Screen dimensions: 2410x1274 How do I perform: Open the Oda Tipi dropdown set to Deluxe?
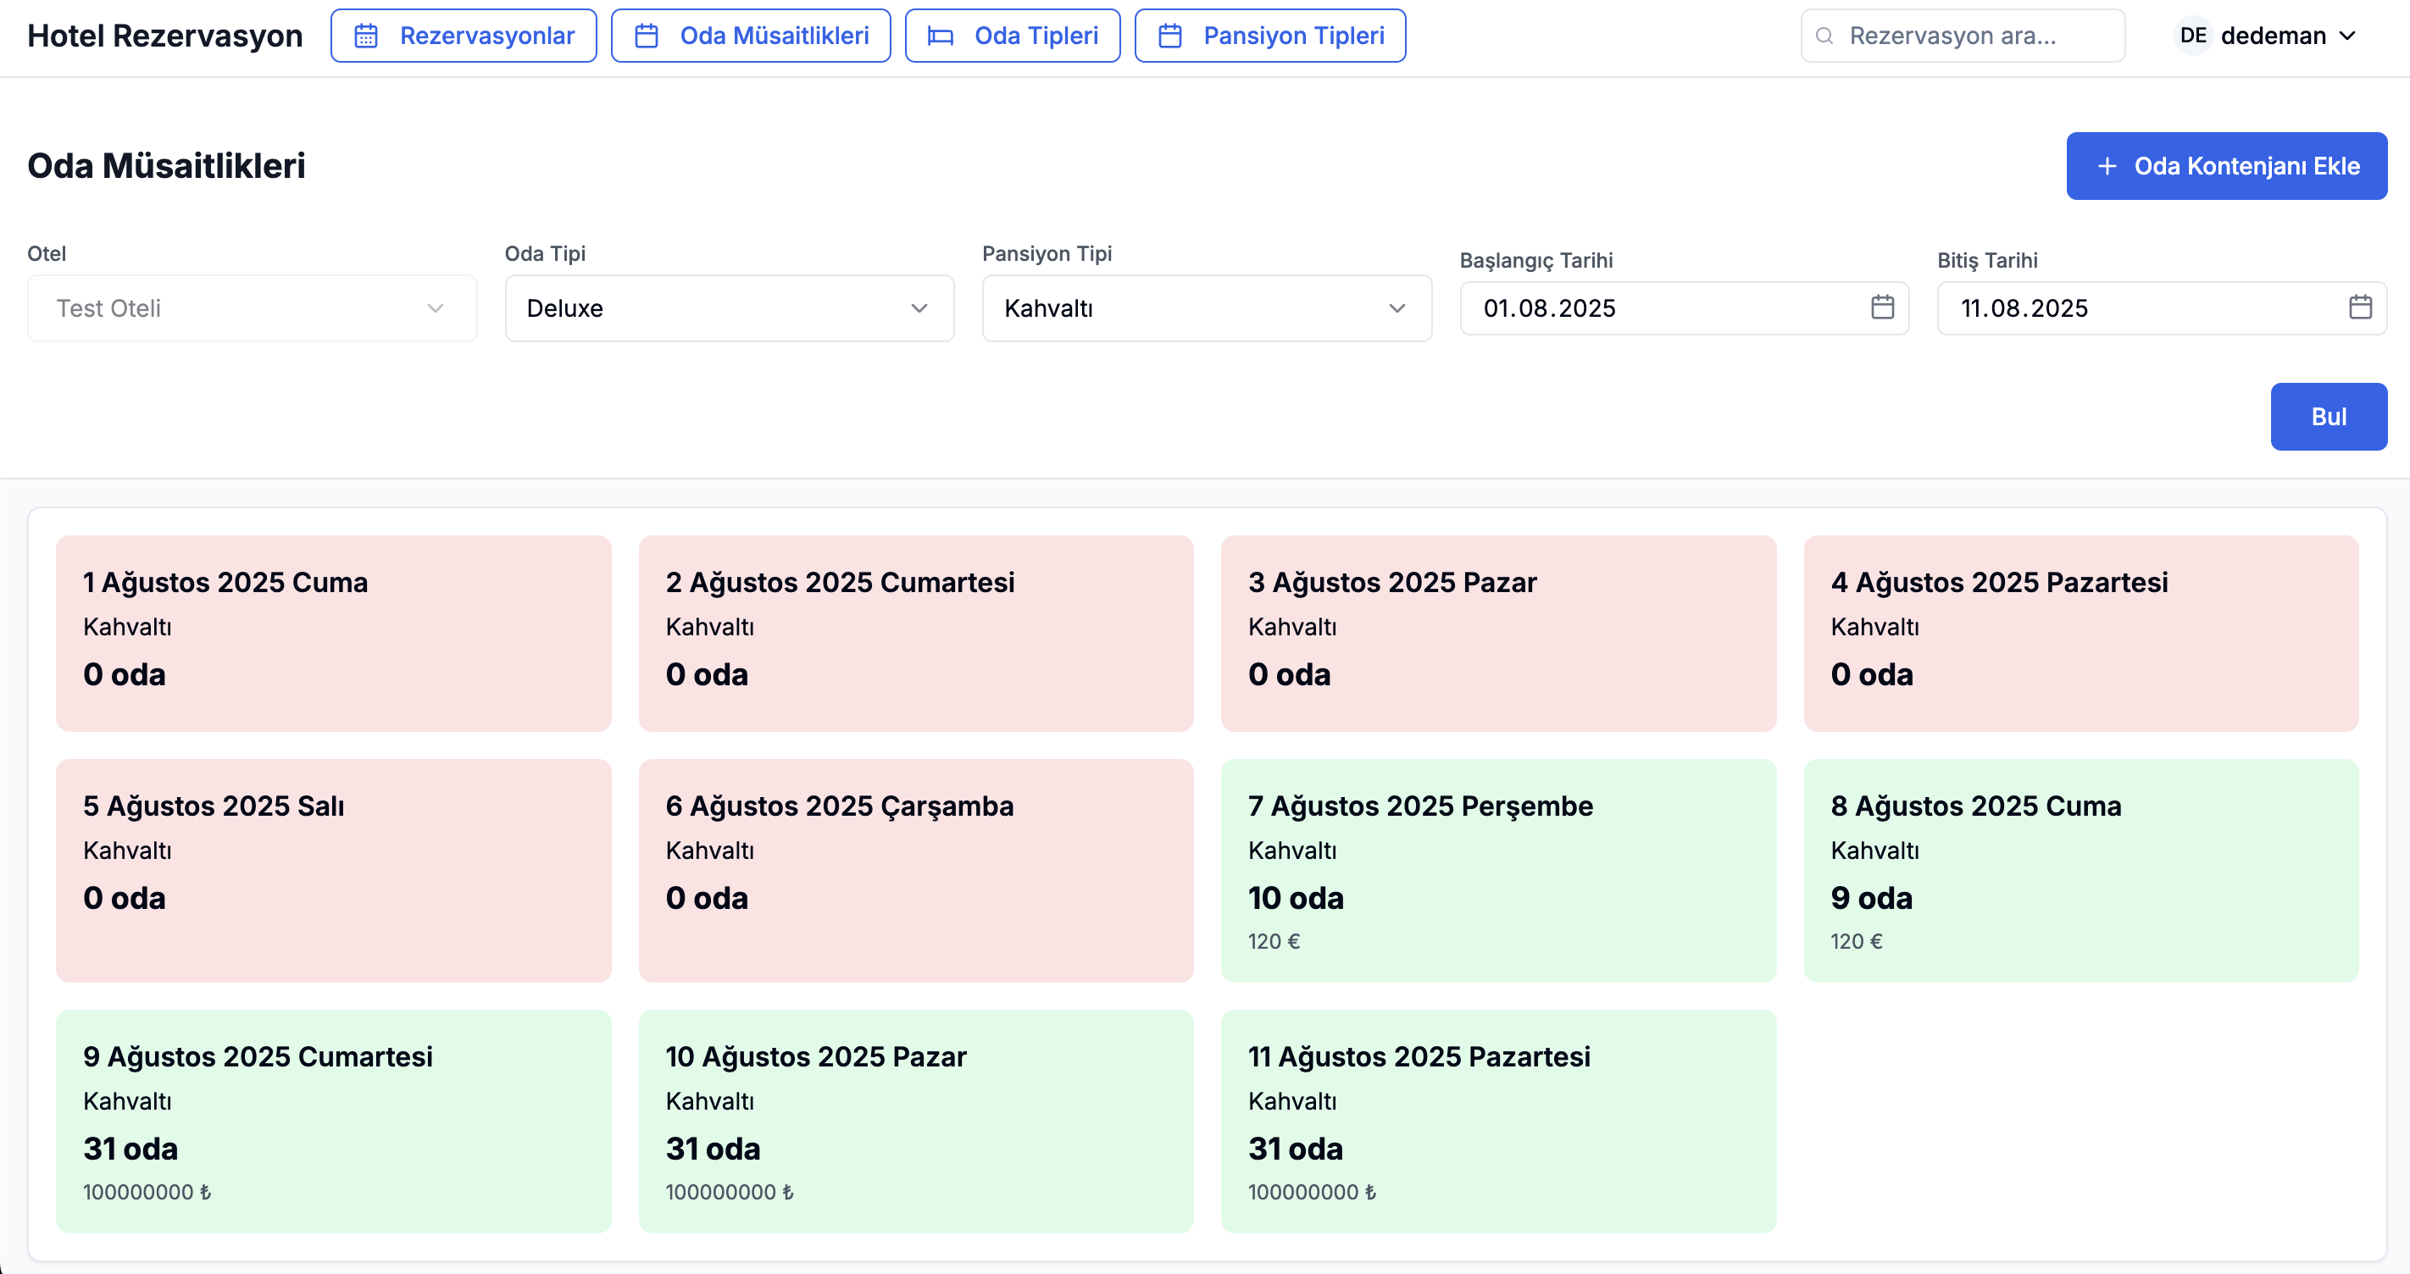[x=730, y=307]
